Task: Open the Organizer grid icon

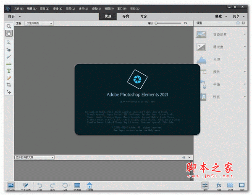Action: pos(77,186)
